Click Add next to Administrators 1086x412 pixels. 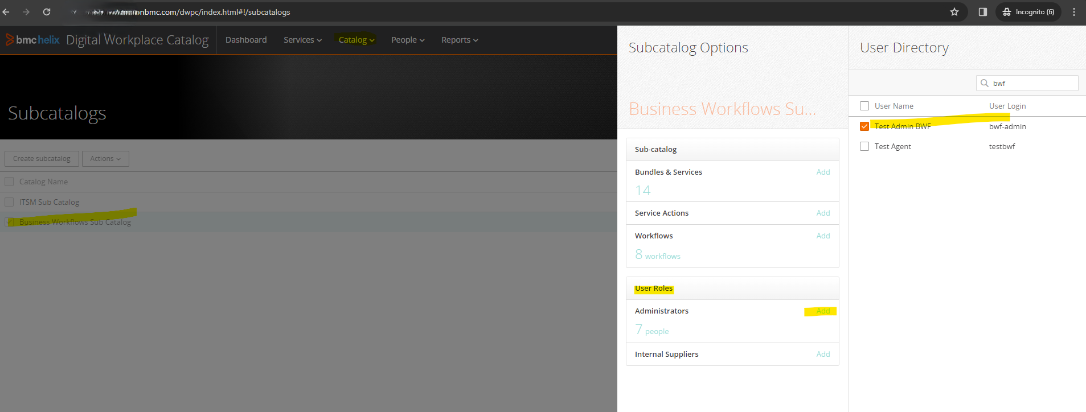click(x=823, y=311)
